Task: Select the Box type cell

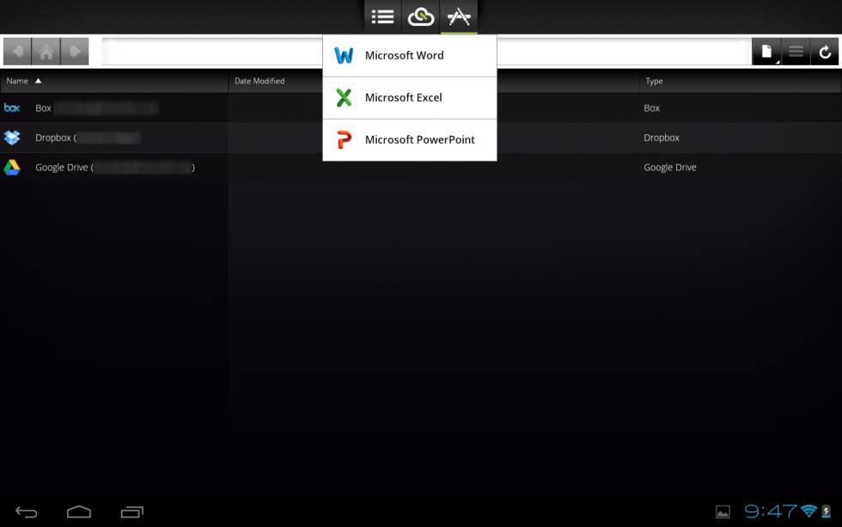Action: [x=651, y=108]
